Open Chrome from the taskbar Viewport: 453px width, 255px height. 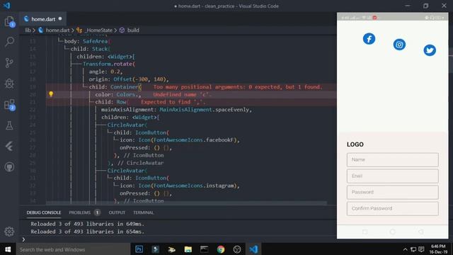tap(221, 249)
